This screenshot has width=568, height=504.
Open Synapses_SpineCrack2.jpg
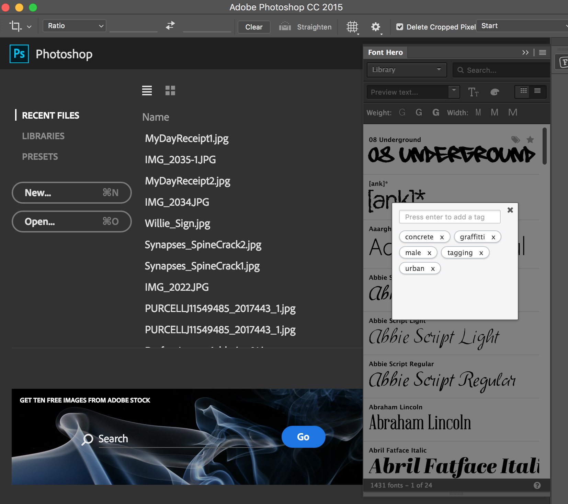point(203,245)
